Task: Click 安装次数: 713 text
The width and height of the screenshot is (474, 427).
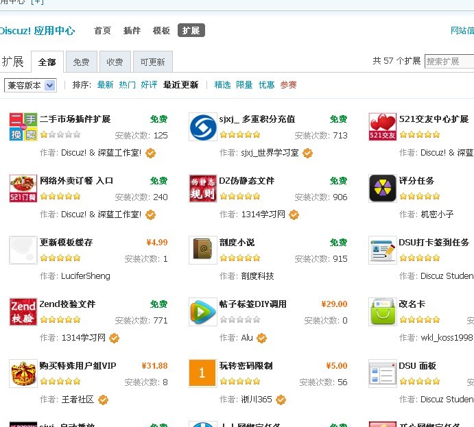Action: (321, 135)
